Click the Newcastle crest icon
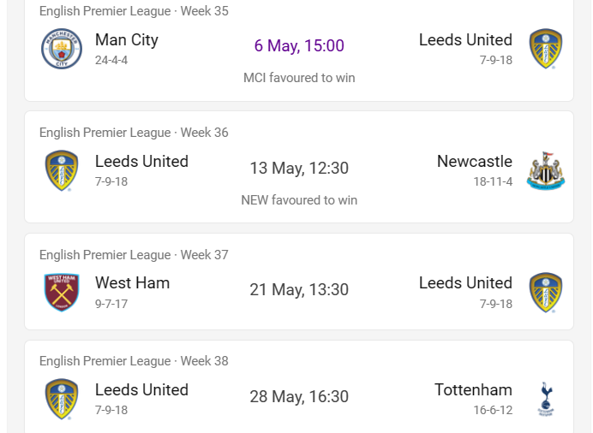 click(545, 170)
